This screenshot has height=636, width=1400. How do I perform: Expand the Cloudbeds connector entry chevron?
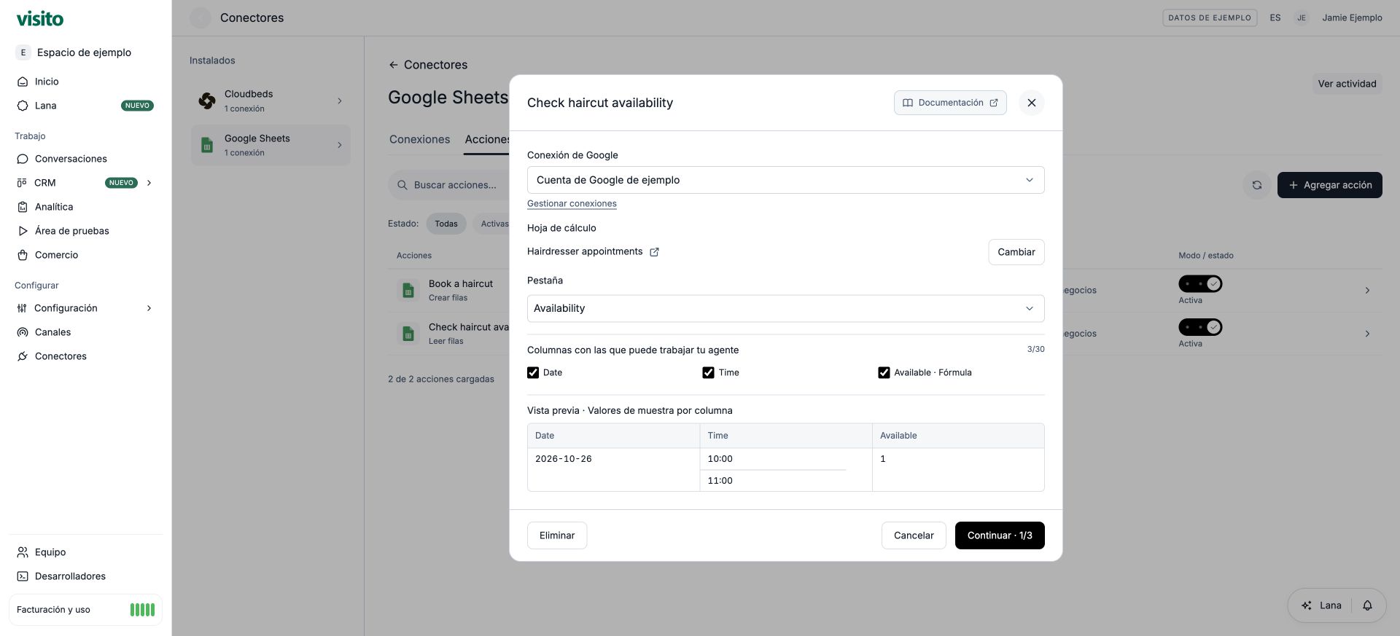[x=339, y=101]
